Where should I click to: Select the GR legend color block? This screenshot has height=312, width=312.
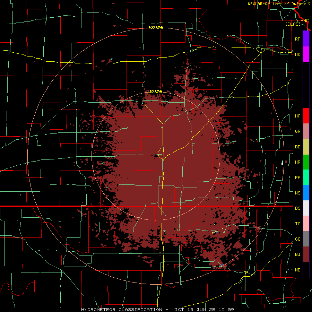(306, 131)
